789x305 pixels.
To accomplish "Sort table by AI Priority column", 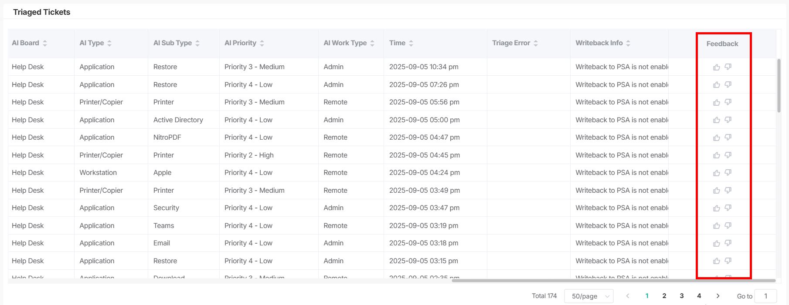I will coord(262,43).
